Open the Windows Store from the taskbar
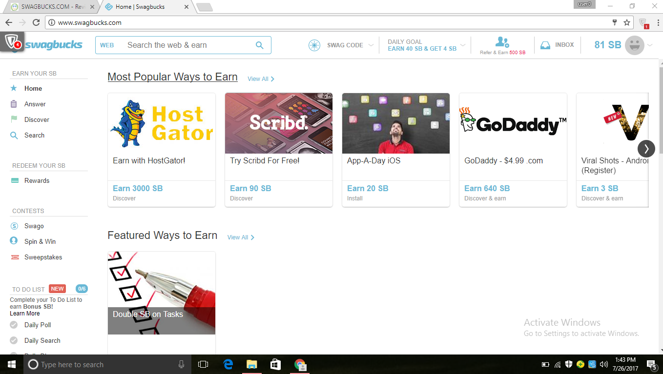This screenshot has height=374, width=663. [275, 364]
